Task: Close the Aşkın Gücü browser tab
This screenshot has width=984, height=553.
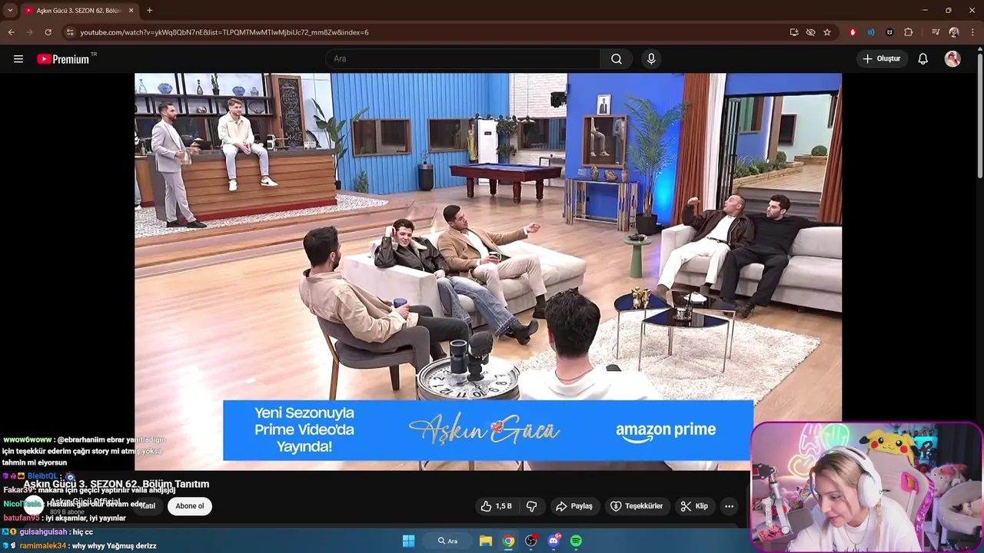Action: pos(131,11)
